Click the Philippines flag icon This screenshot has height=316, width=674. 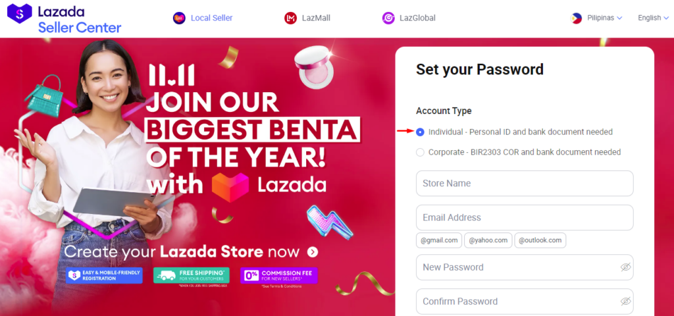point(576,18)
